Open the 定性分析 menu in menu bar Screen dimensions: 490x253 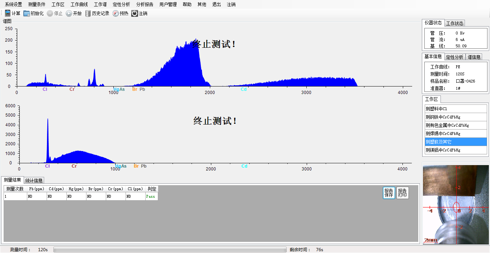point(121,4)
